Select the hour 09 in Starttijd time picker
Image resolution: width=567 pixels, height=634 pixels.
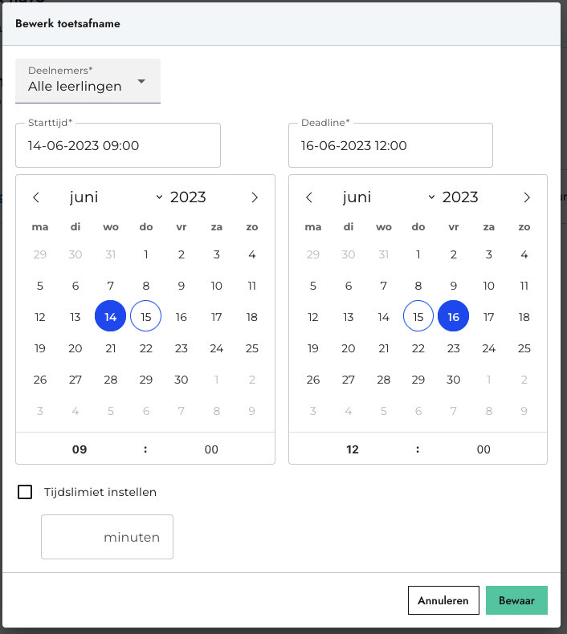click(80, 449)
